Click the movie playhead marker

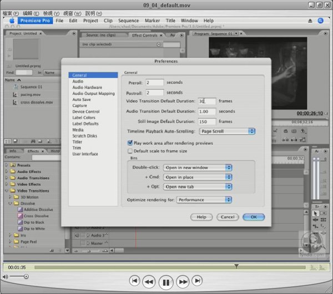pos(236,266)
